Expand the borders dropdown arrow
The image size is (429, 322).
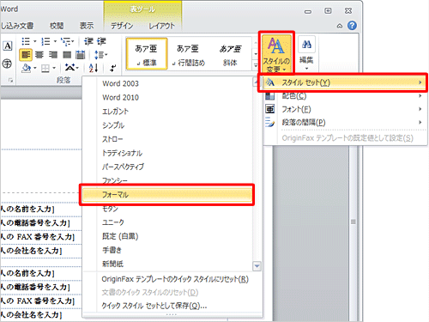[54, 68]
